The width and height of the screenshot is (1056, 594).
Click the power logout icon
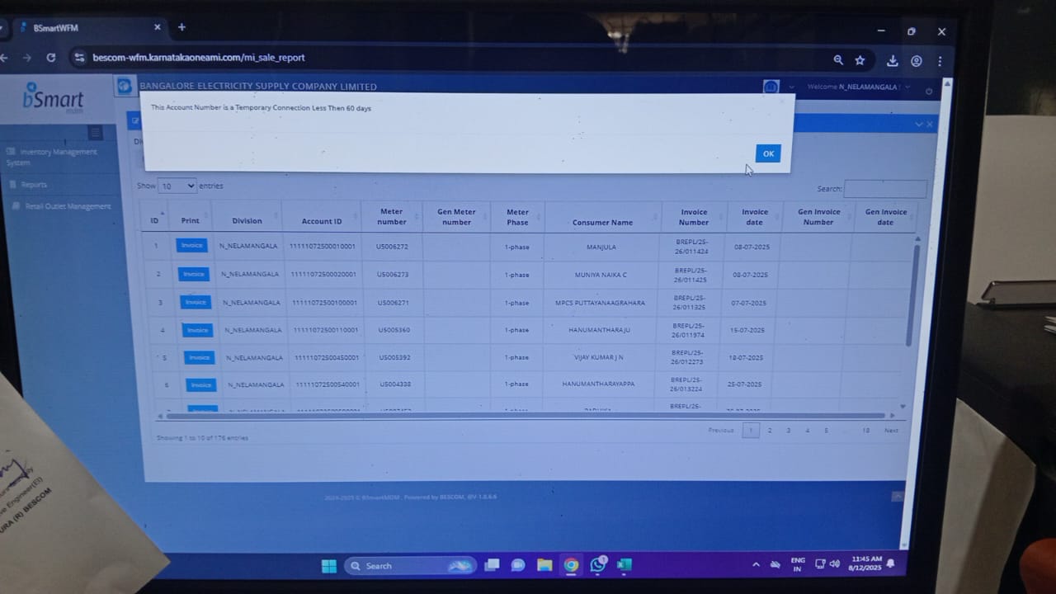click(x=929, y=90)
